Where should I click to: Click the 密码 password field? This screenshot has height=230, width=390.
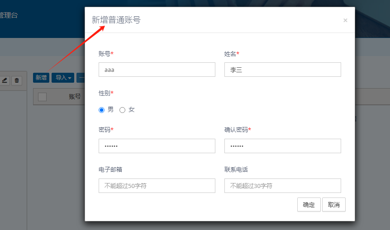157,146
